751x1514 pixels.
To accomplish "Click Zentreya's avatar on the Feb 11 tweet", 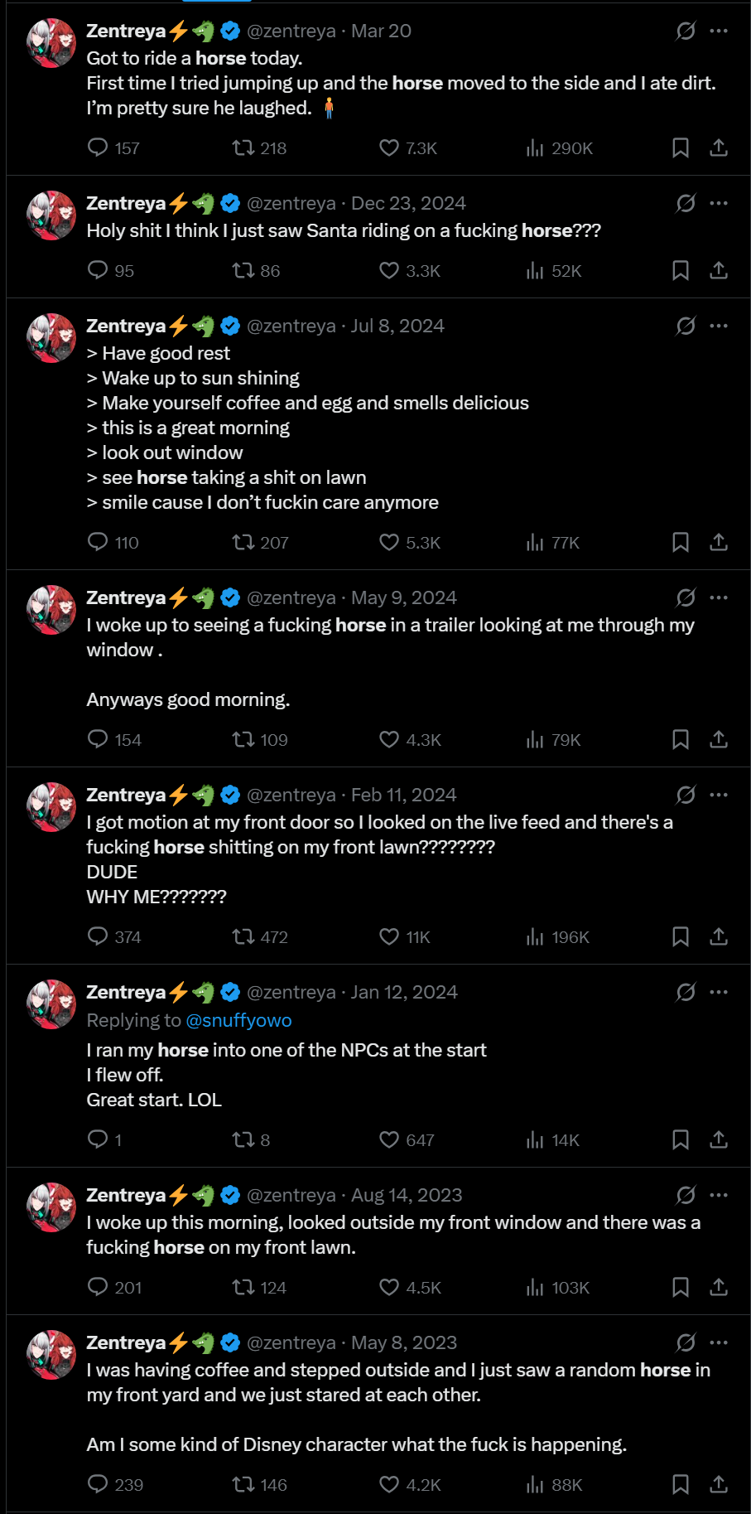I will [x=51, y=807].
